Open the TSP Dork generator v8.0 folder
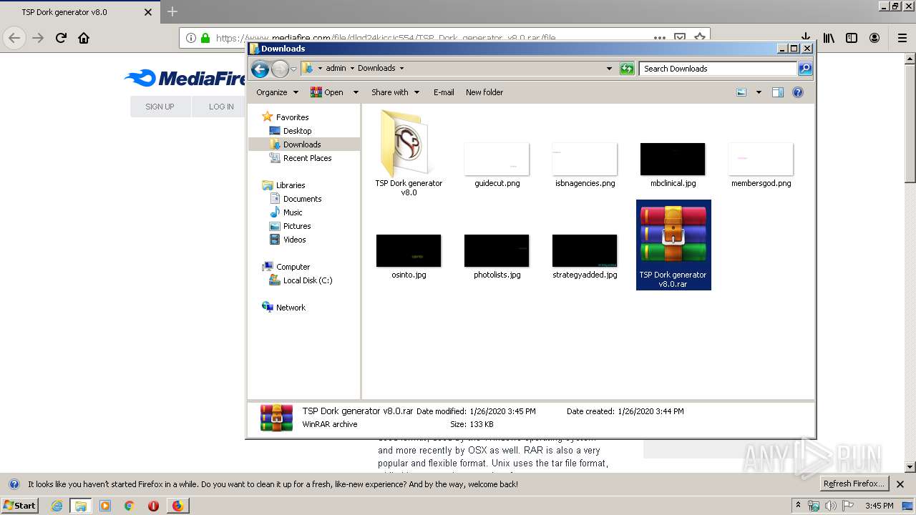This screenshot has height=515, width=916. click(x=409, y=152)
